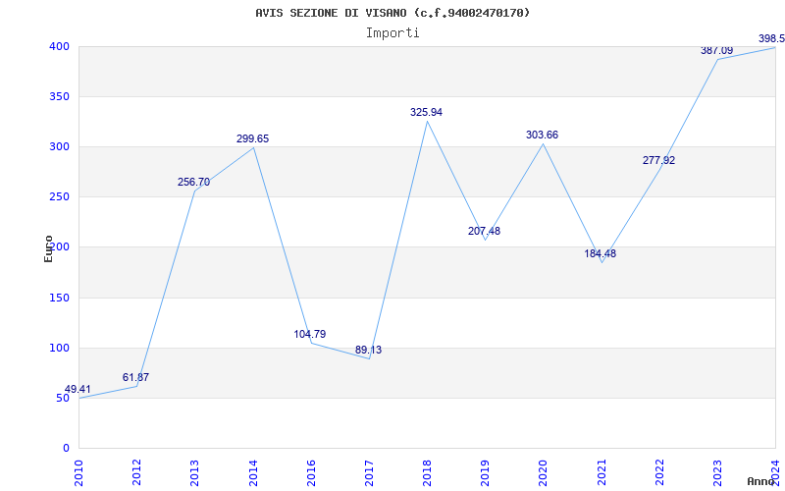Select the 299.65 data label
This screenshot has height=491, width=785.
pos(253,138)
